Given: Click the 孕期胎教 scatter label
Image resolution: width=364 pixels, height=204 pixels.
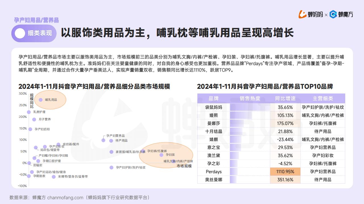Looking at the screenshot, I should click(x=39, y=176).
